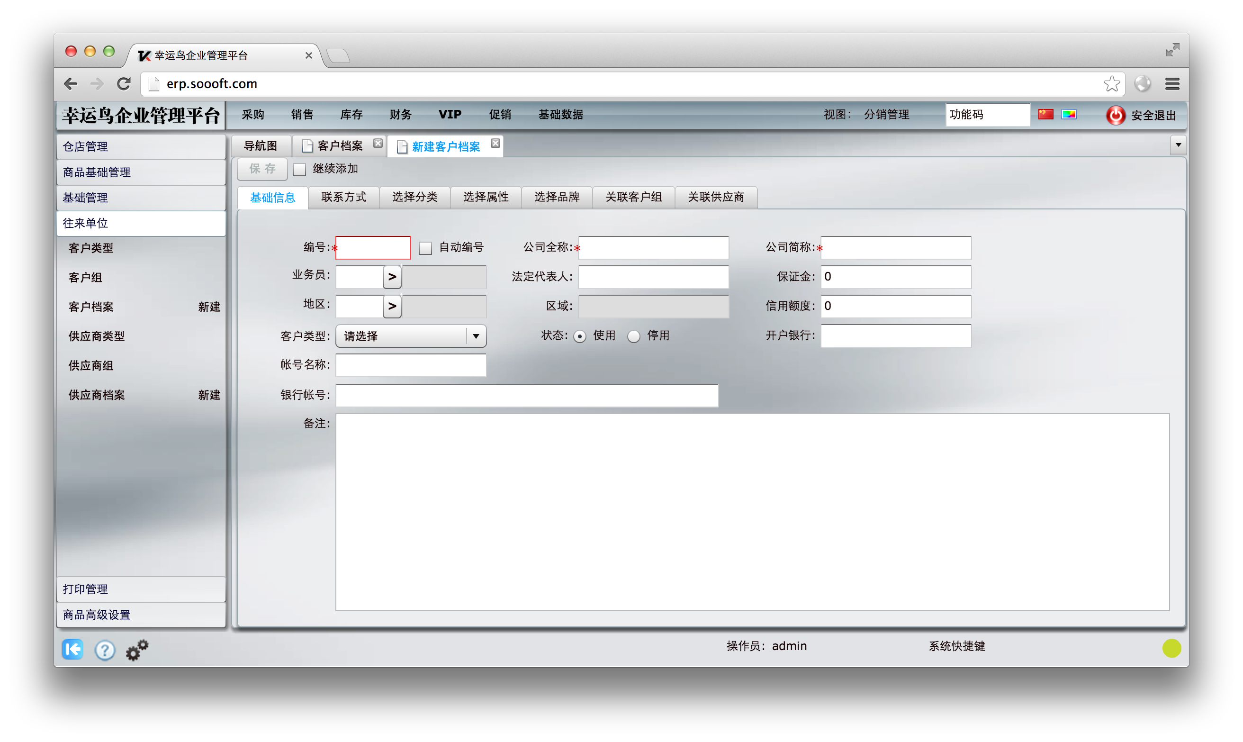1243x742 pixels.
Task: Switch to the 选择分类 tab
Action: pos(414,197)
